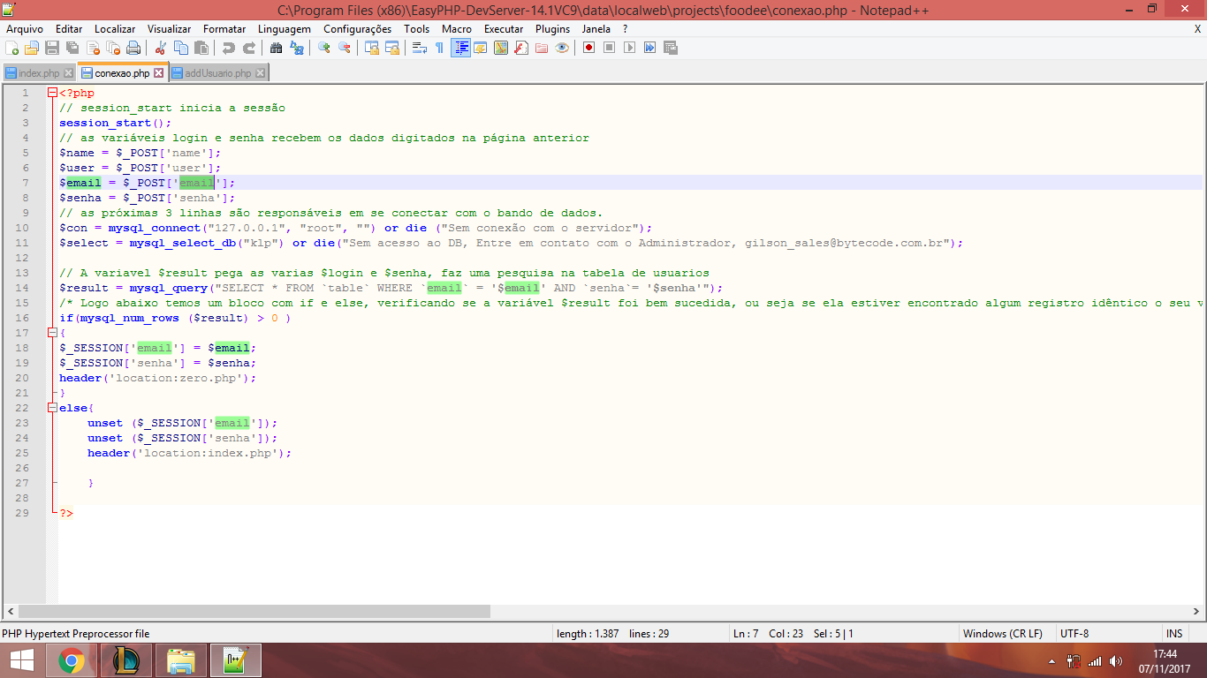This screenshot has height=678, width=1207.
Task: Click the Zoom In magnifier icon
Action: 324,48
